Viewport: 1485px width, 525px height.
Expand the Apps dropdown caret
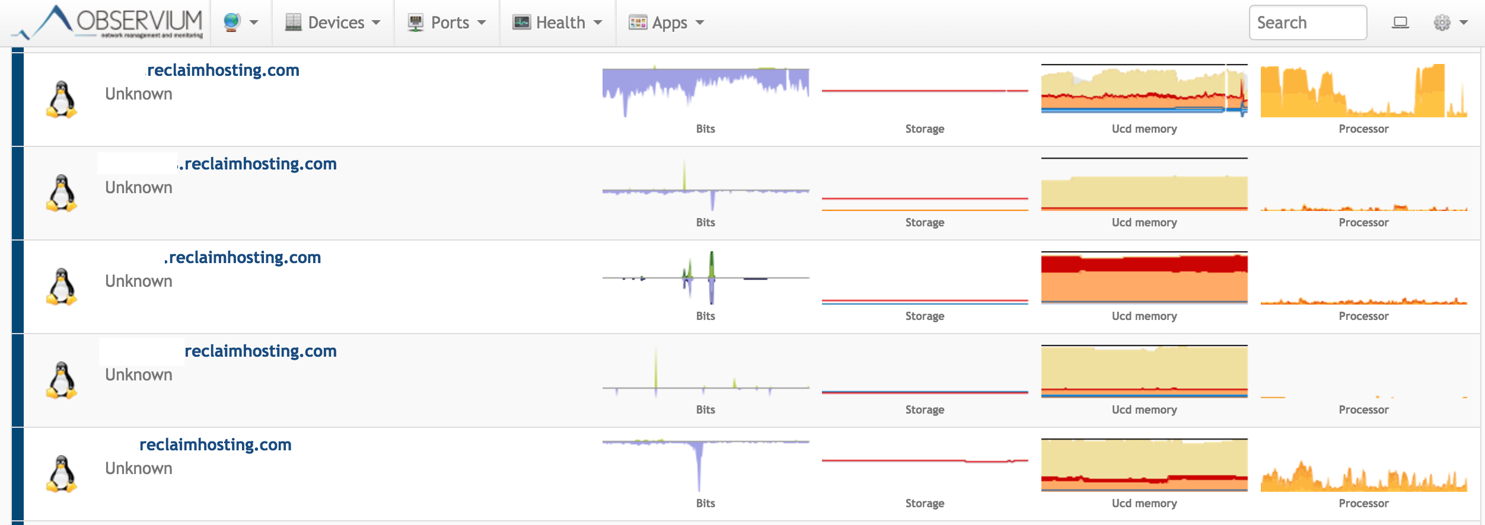coord(700,23)
